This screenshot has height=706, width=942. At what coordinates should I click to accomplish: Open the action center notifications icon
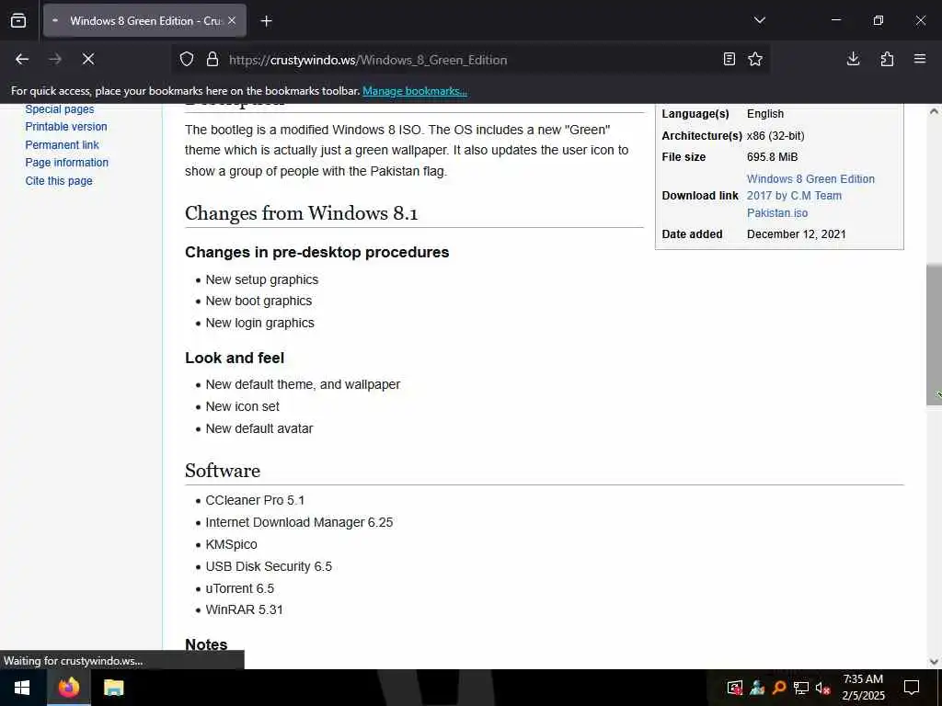(x=912, y=688)
